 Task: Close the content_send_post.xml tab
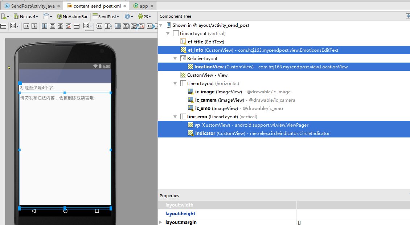[x=124, y=6]
